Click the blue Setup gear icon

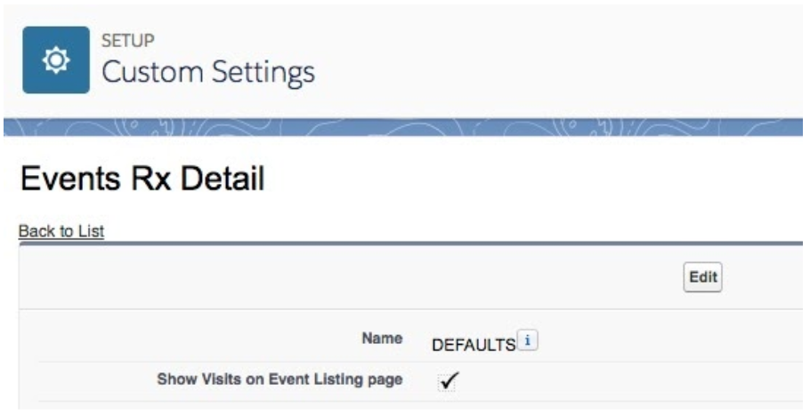click(56, 60)
